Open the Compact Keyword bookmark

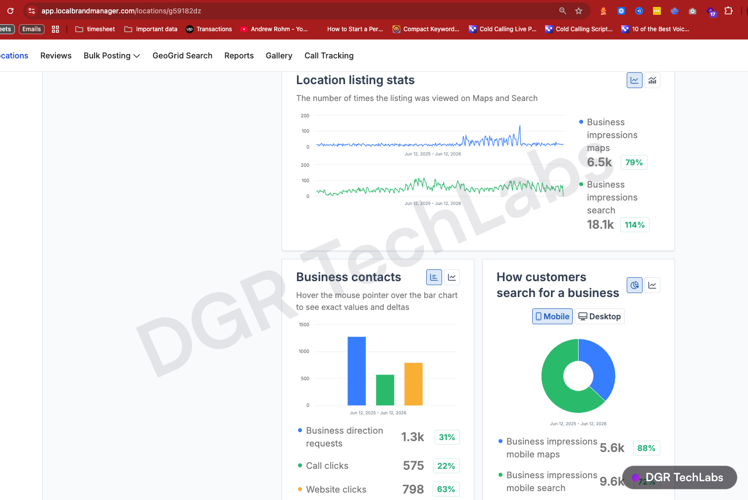tap(426, 29)
